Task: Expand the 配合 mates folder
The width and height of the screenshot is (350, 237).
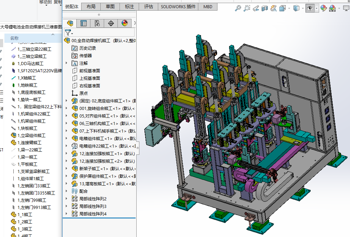Action: click(x=66, y=191)
